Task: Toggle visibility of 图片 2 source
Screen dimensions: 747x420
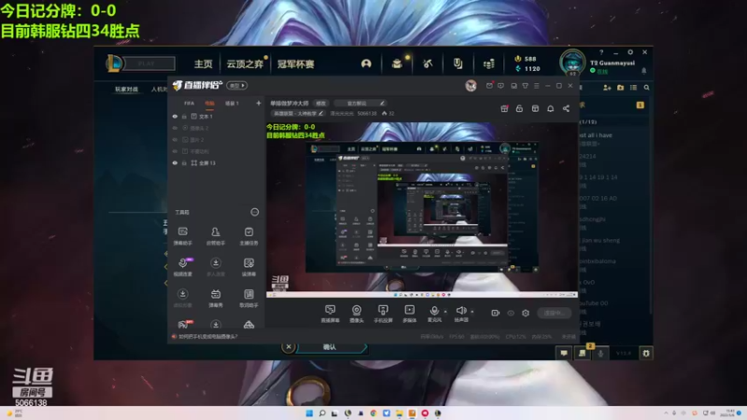Action: tap(175, 139)
